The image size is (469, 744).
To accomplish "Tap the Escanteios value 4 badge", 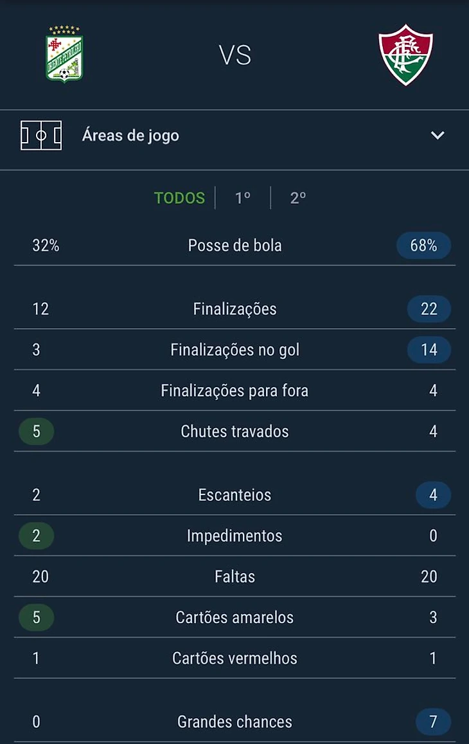I will (x=433, y=495).
